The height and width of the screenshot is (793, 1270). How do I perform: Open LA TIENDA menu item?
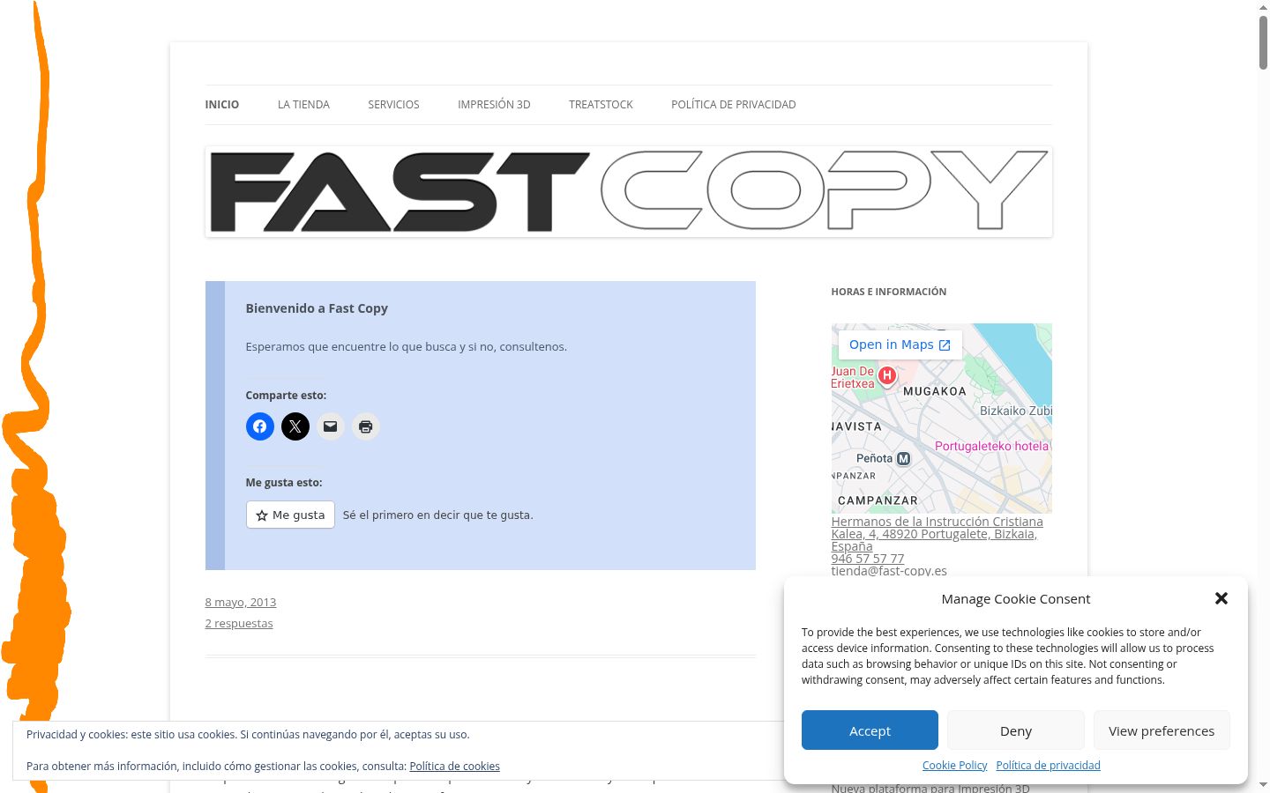tap(303, 104)
